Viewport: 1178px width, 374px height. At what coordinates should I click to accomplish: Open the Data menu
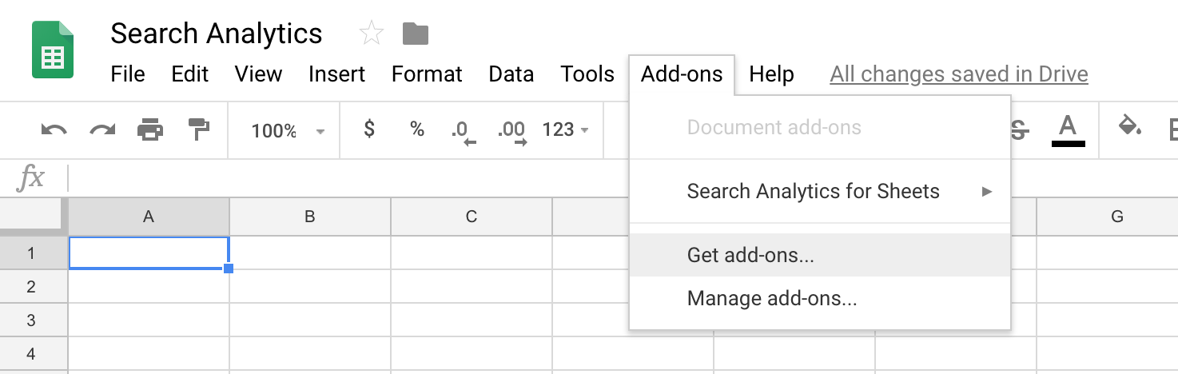(x=511, y=74)
